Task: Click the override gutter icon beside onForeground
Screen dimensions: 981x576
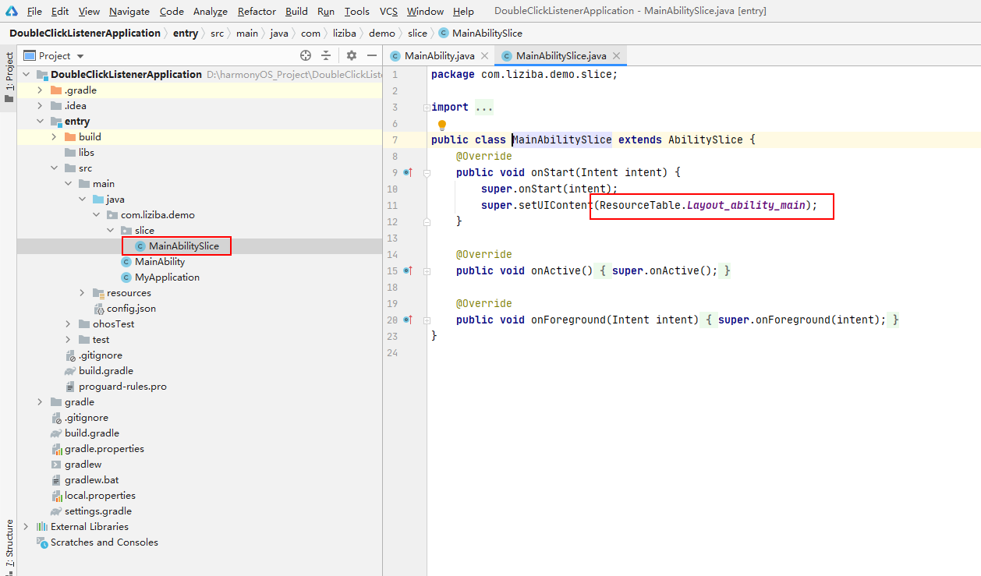Action: [x=407, y=320]
